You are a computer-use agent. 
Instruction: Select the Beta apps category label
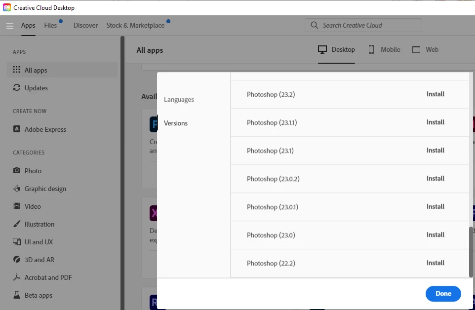(x=38, y=296)
